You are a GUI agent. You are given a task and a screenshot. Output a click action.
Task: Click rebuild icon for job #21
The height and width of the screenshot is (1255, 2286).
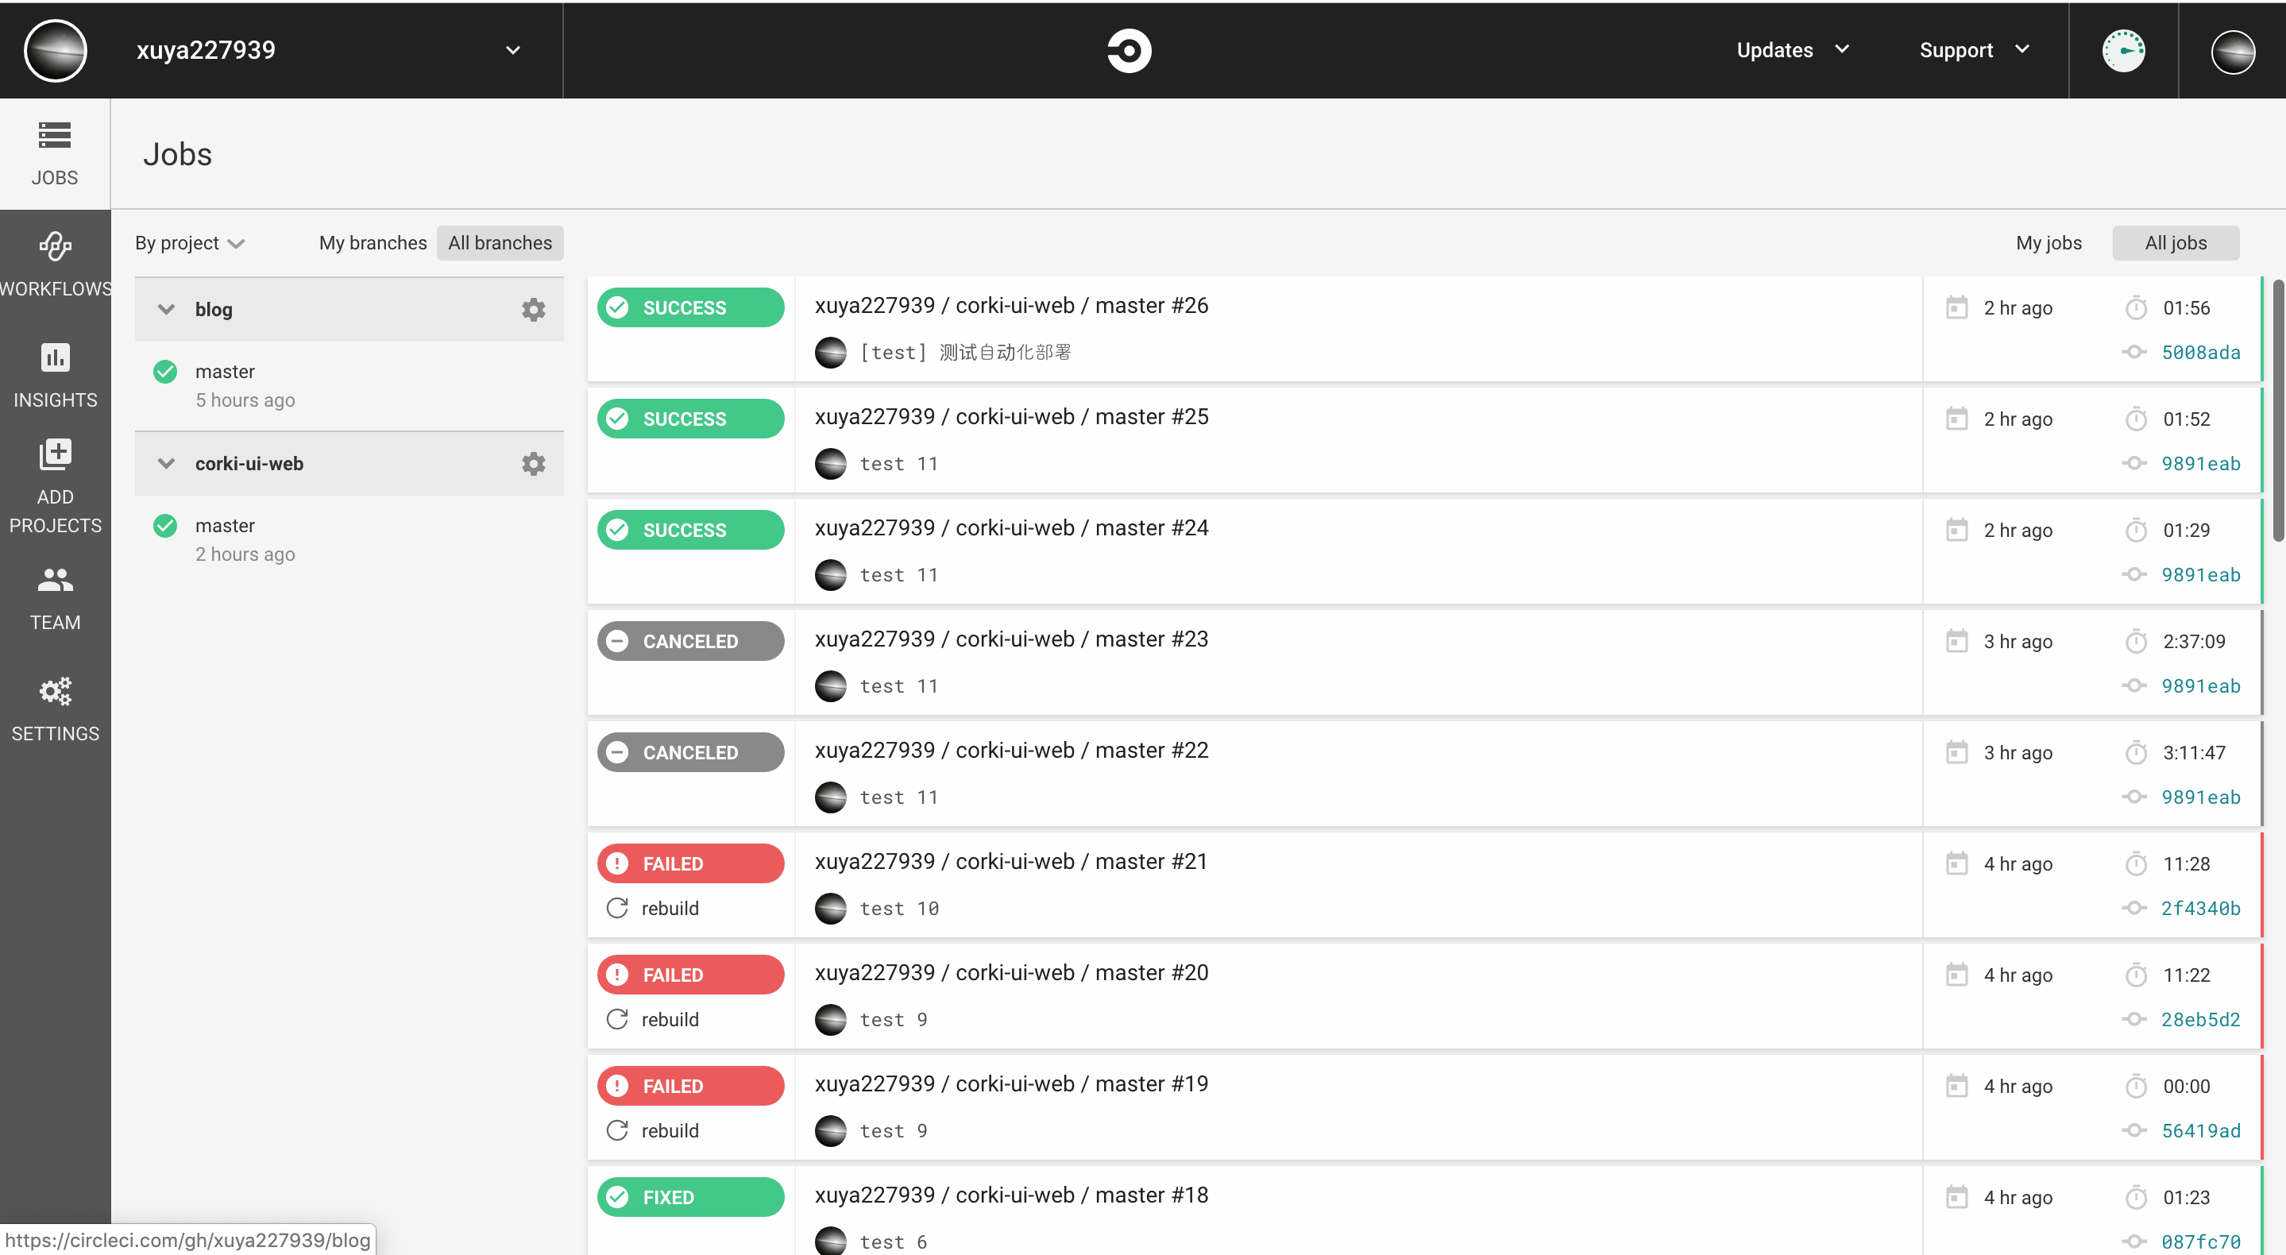[618, 908]
